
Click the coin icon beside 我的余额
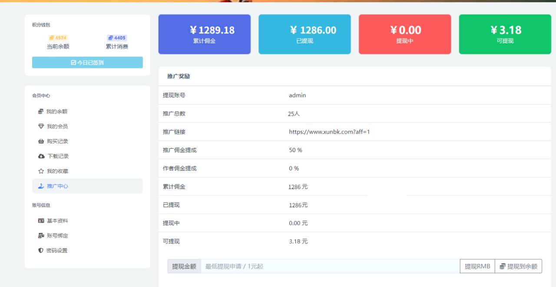(41, 111)
